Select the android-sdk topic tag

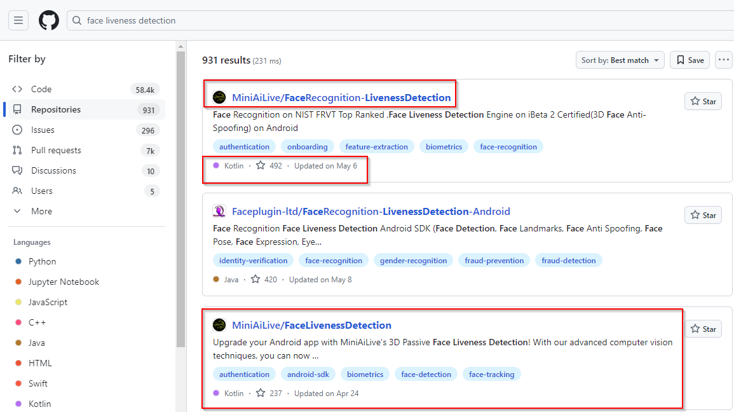coord(308,374)
